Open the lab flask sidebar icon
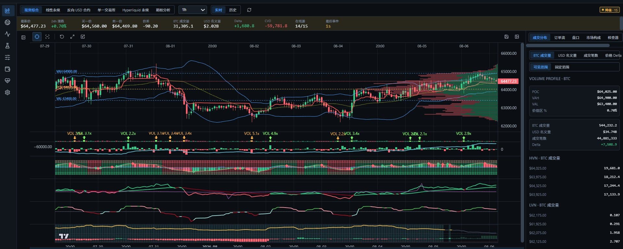Image resolution: width=623 pixels, height=249 pixels. point(7,46)
